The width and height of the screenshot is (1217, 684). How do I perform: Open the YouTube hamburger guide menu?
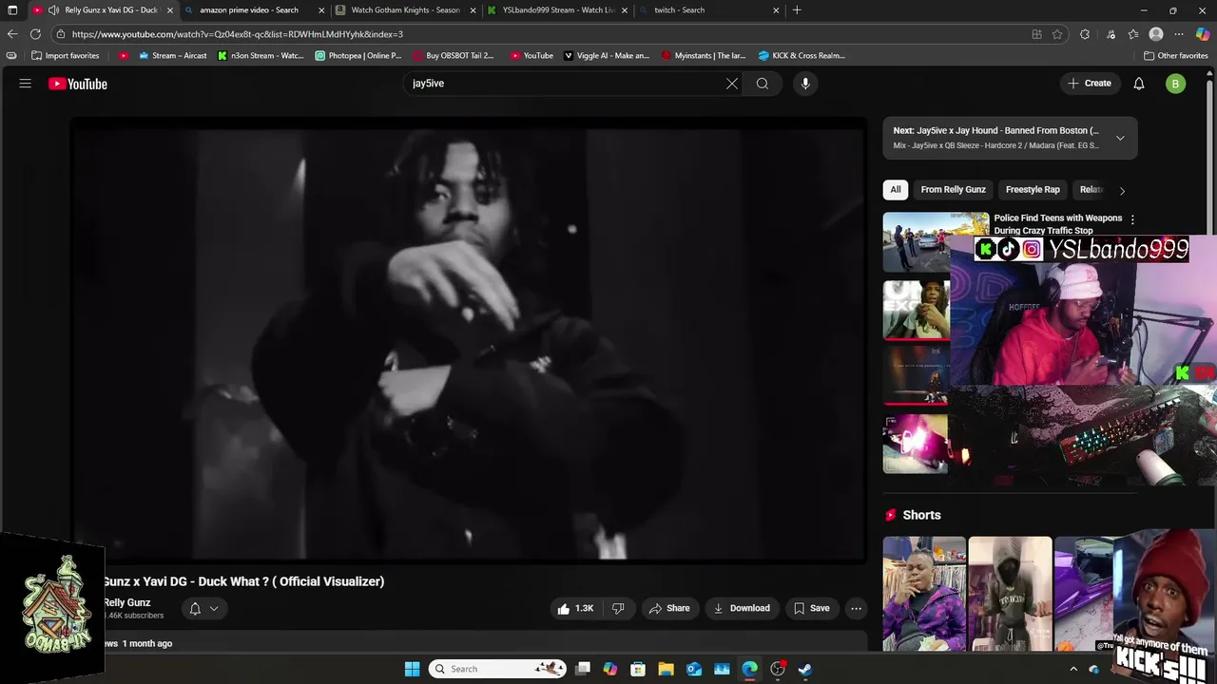26,84
